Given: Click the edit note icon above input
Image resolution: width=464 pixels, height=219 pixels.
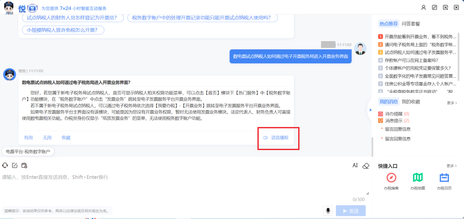Looking at the screenshot, I should (15, 165).
